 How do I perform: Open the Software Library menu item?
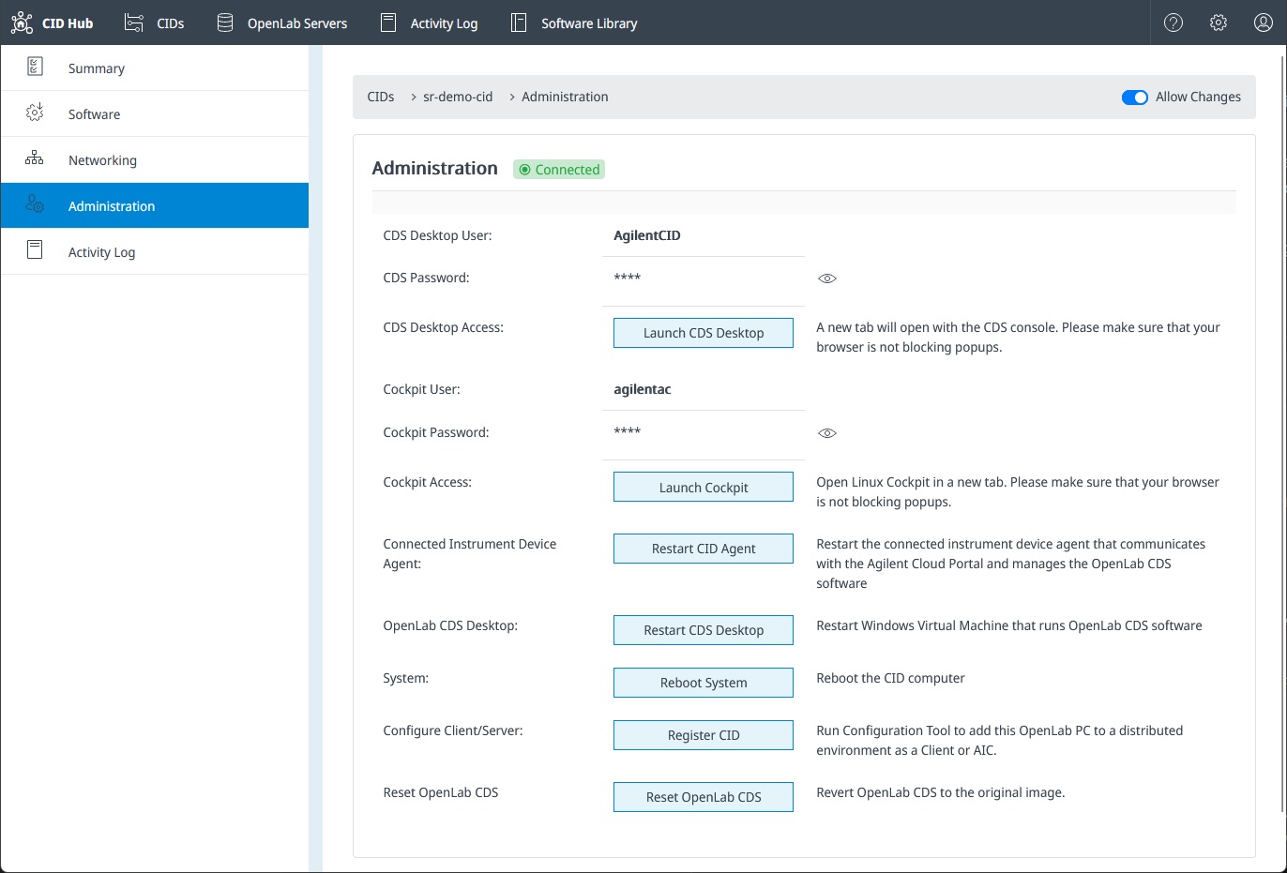coord(574,23)
